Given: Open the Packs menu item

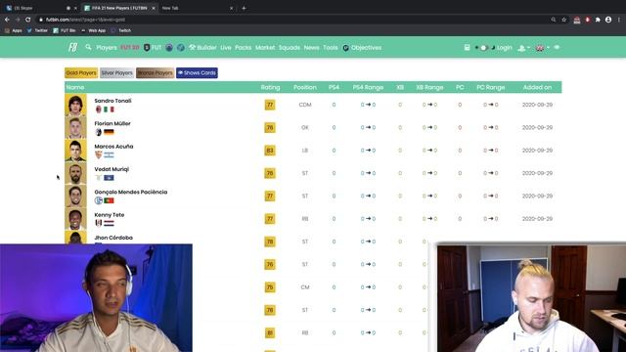Looking at the screenshot, I should pos(244,48).
